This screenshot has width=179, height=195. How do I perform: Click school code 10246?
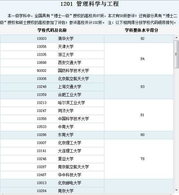42,159
